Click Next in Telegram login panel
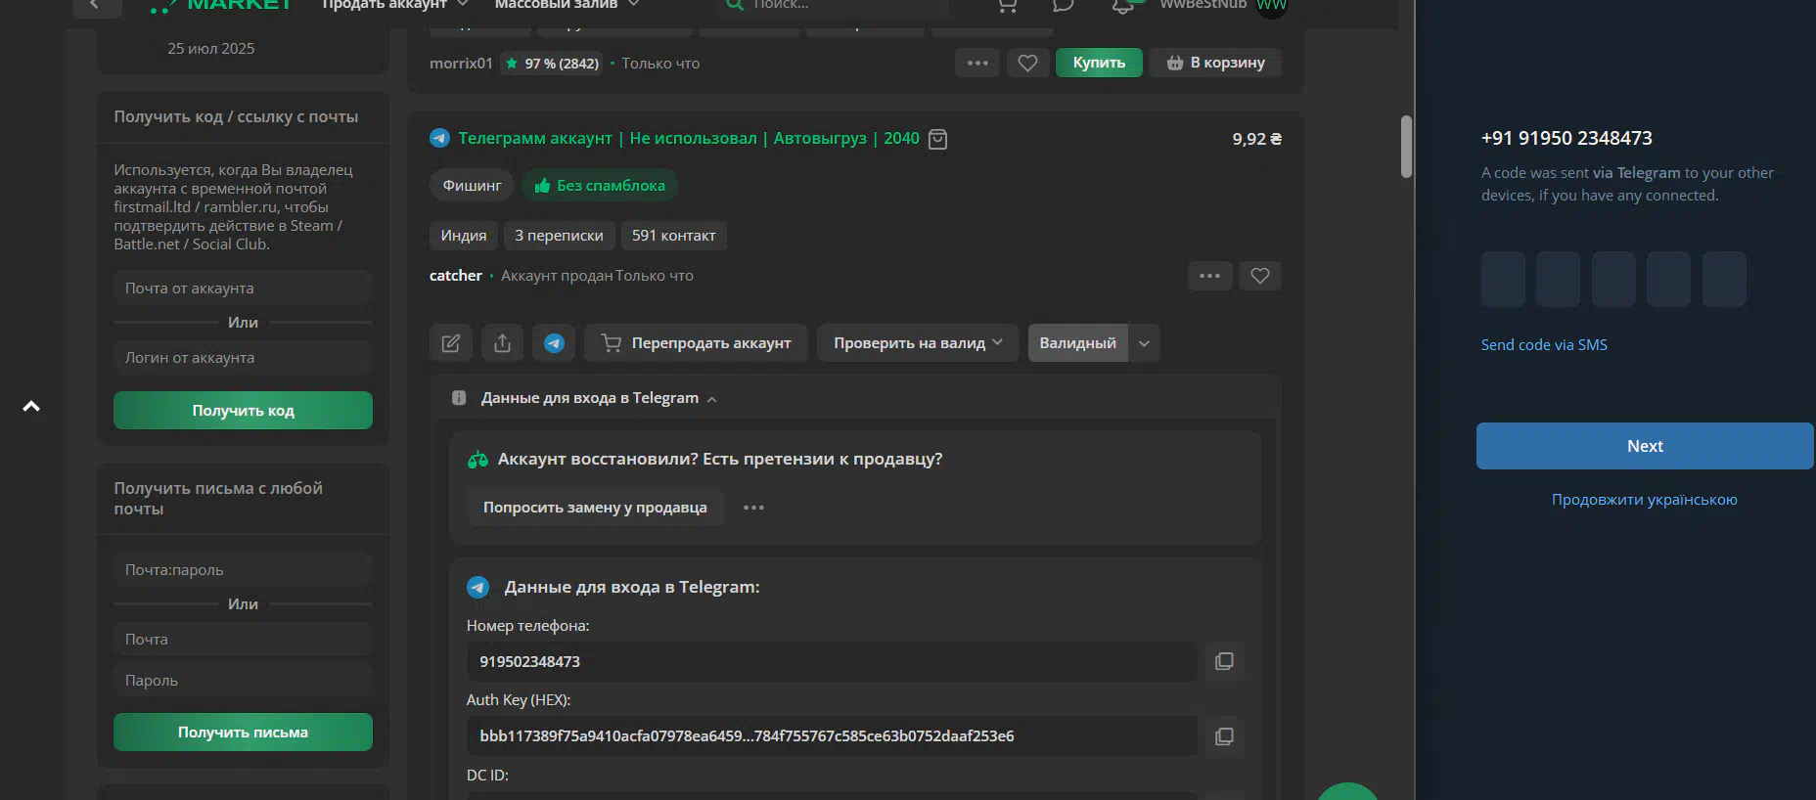The height and width of the screenshot is (800, 1816). point(1645,446)
